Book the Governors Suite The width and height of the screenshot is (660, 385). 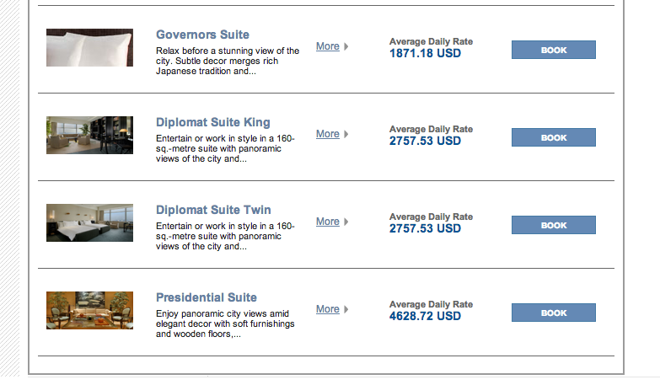(x=554, y=50)
